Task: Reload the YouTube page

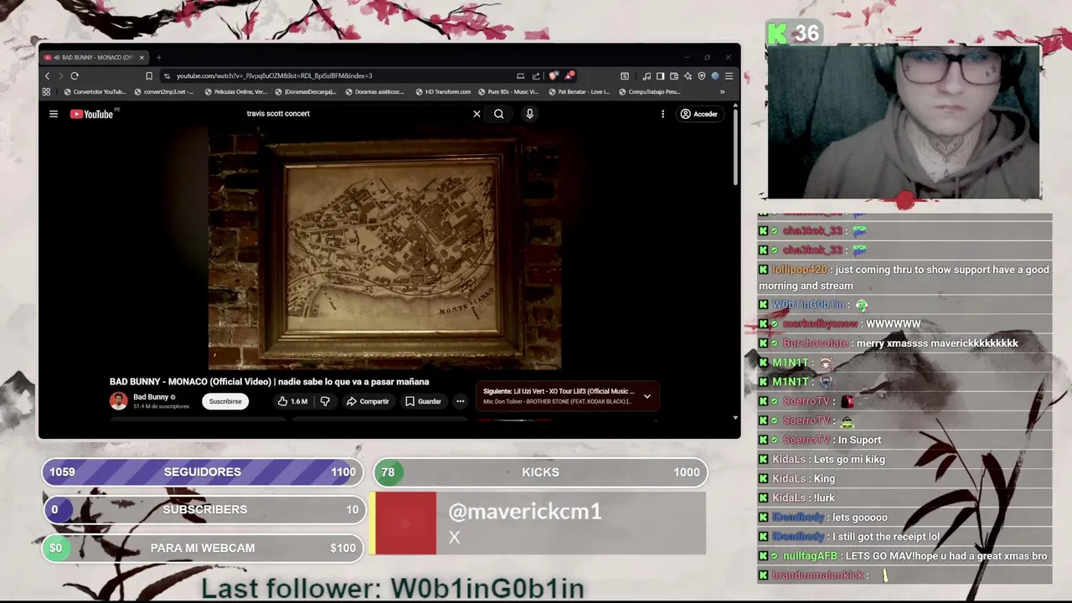Action: click(x=75, y=76)
